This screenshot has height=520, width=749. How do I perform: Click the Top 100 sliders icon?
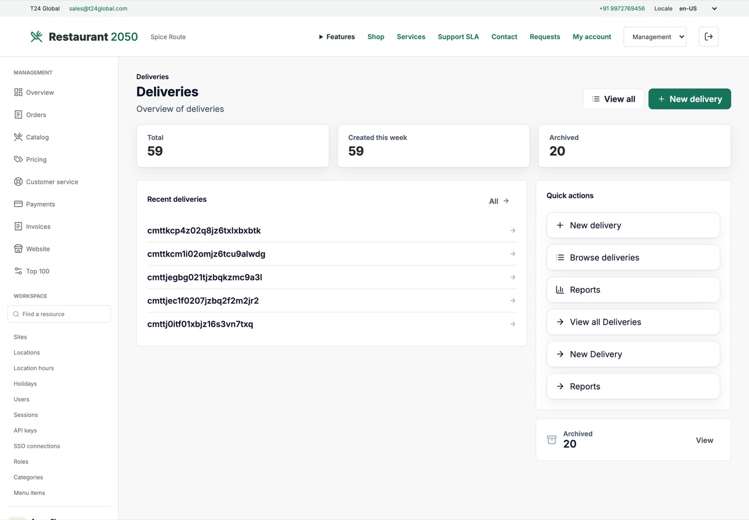click(18, 271)
